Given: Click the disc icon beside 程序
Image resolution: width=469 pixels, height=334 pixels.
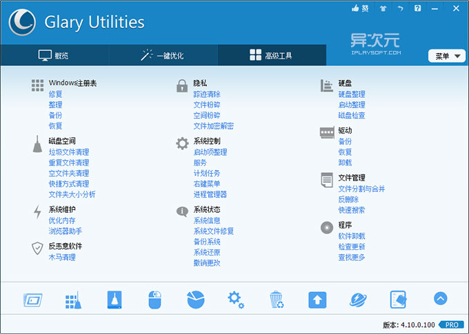Looking at the screenshot, I should pyautogui.click(x=327, y=228).
